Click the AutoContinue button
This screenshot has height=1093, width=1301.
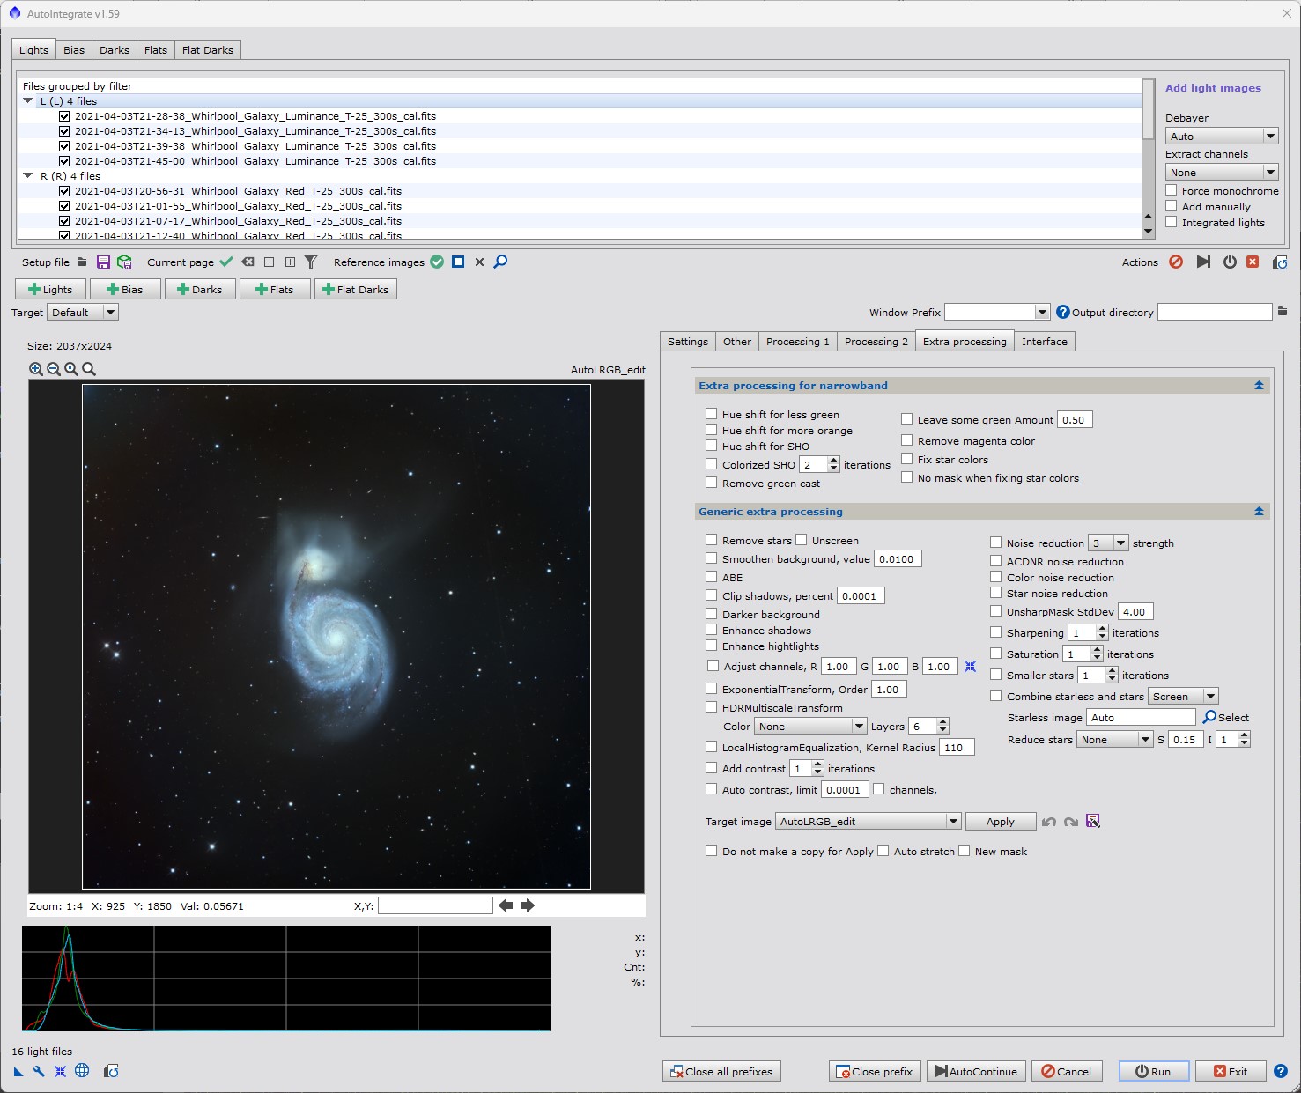pyautogui.click(x=976, y=1072)
